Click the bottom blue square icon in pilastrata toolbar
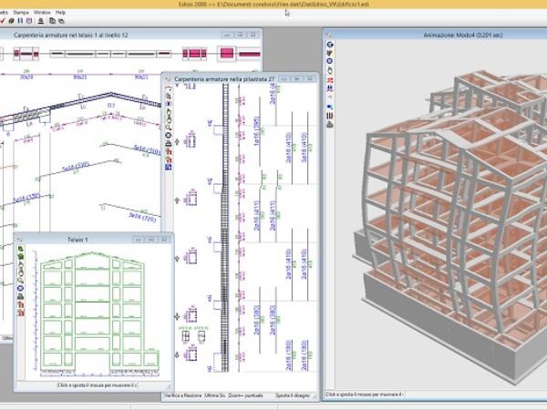Screen dimensions: 547x410 click(169, 168)
